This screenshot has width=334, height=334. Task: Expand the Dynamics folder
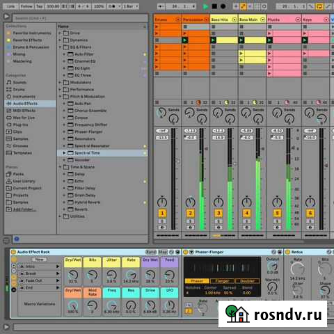60,40
